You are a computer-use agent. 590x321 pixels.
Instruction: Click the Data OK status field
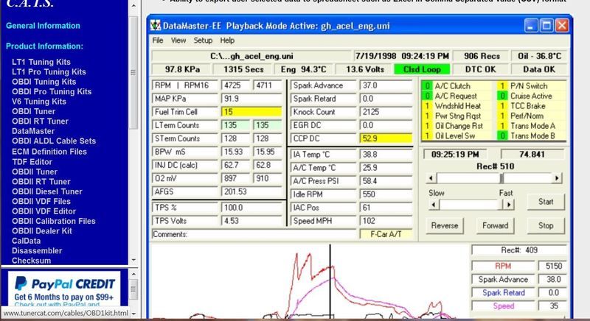pyautogui.click(x=539, y=69)
